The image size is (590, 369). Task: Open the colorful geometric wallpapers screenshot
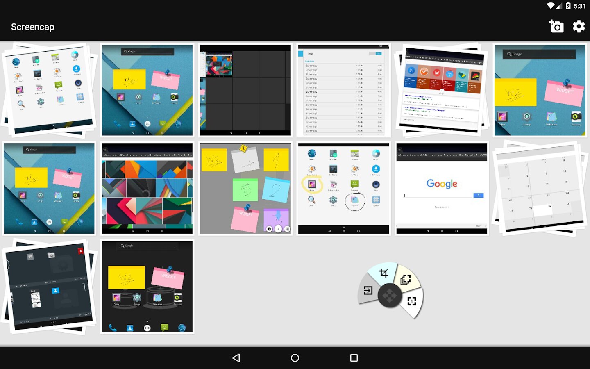[x=147, y=189]
